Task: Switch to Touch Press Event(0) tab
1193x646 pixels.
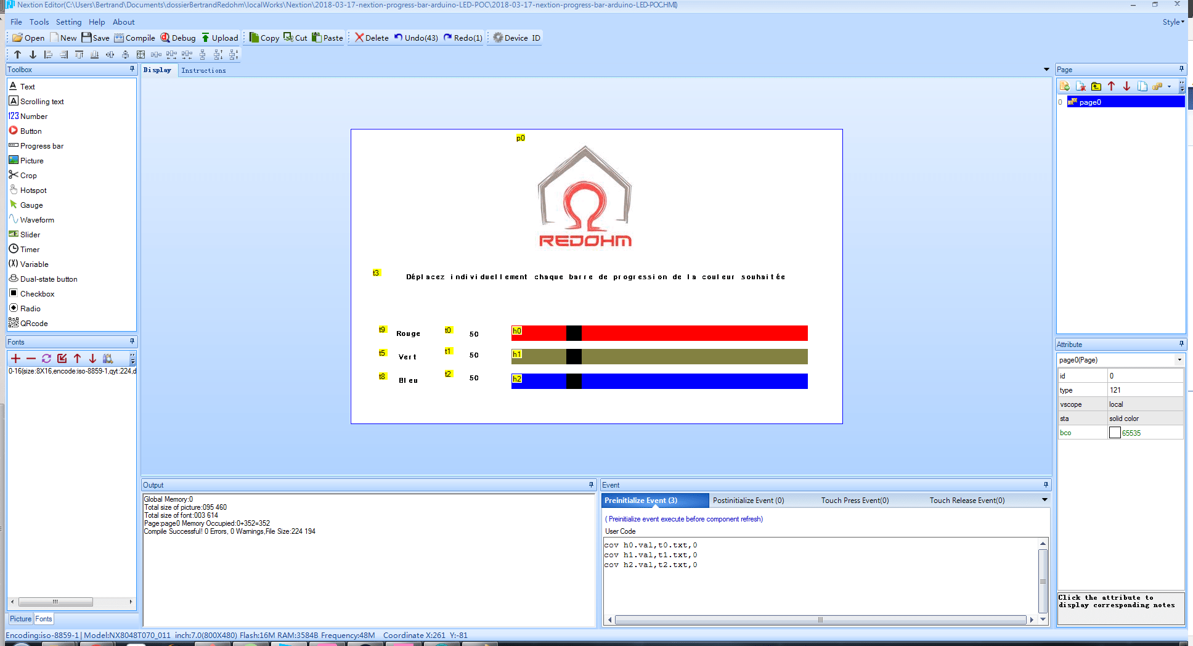Action: point(855,501)
